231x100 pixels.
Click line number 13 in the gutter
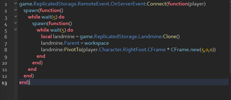click(4, 83)
